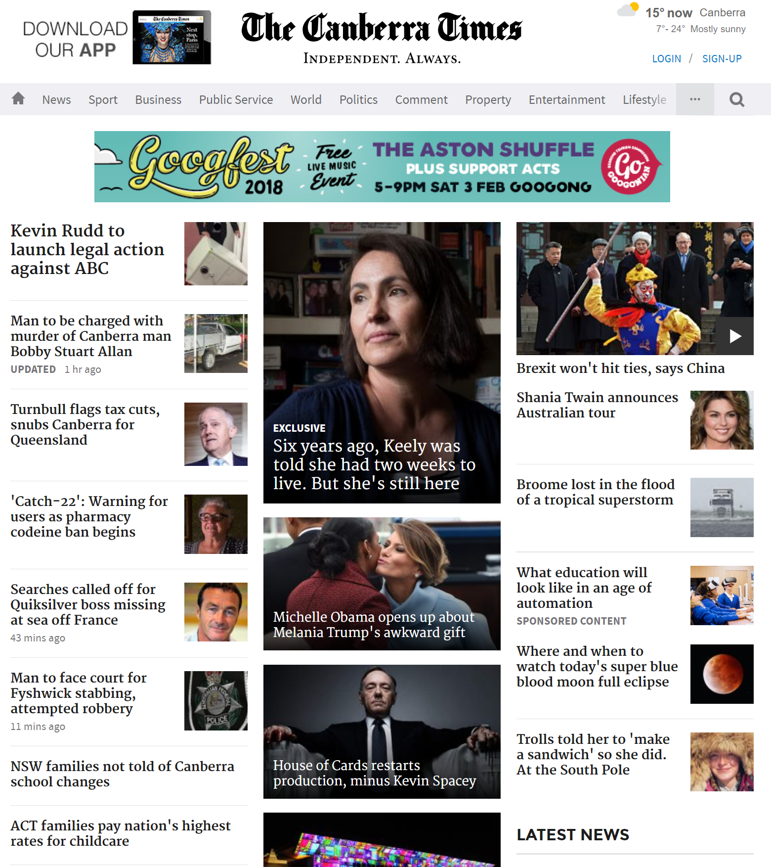771x867 pixels.
Task: Open the Kevin Rudd story thumbnail
Action: tap(216, 254)
